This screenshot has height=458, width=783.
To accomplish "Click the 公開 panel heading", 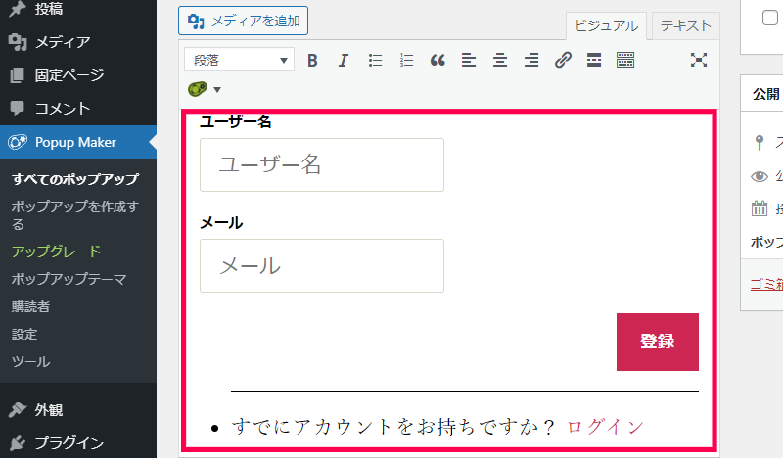I will (x=766, y=94).
